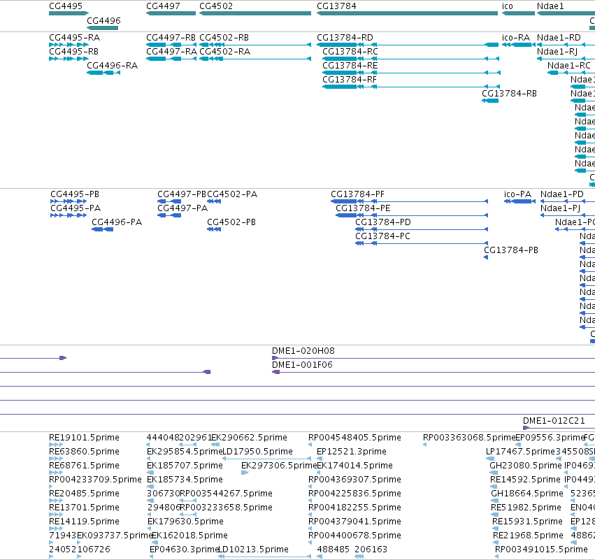Click protein label Ndae1-PD
The width and height of the screenshot is (595, 560).
coord(562,194)
